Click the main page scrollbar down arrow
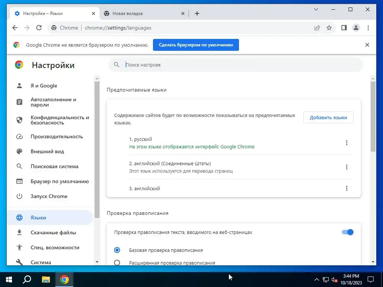Viewport: 383px width, 287px height. pyautogui.click(x=373, y=262)
